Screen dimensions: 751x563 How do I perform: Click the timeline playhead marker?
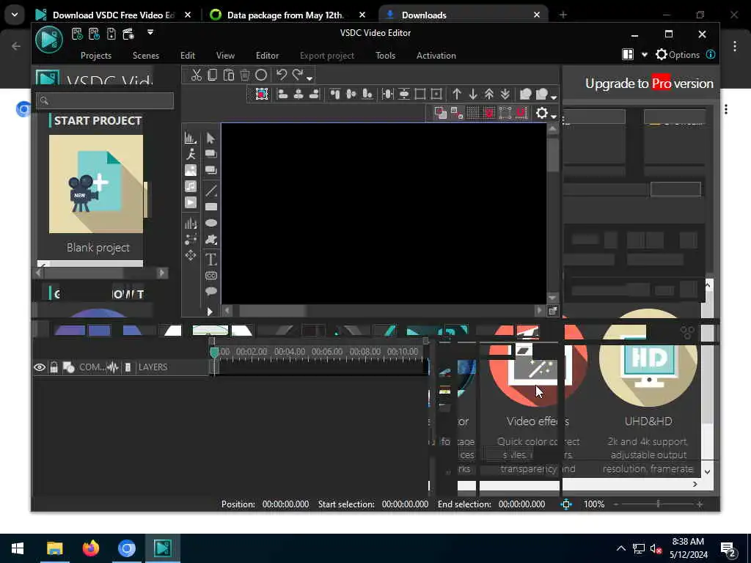click(214, 353)
